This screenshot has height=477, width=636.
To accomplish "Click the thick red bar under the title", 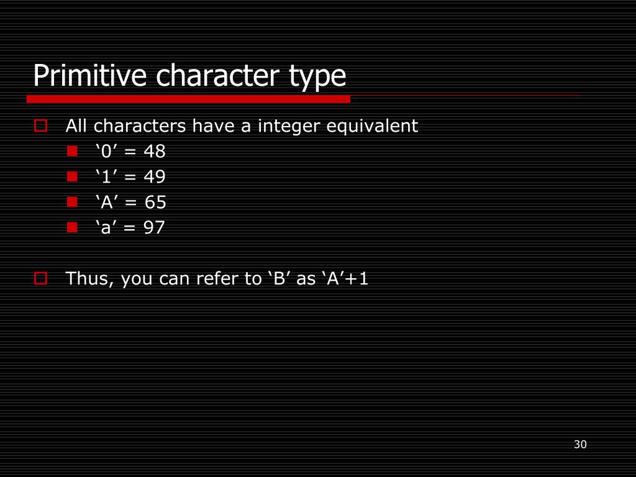I will coord(188,99).
